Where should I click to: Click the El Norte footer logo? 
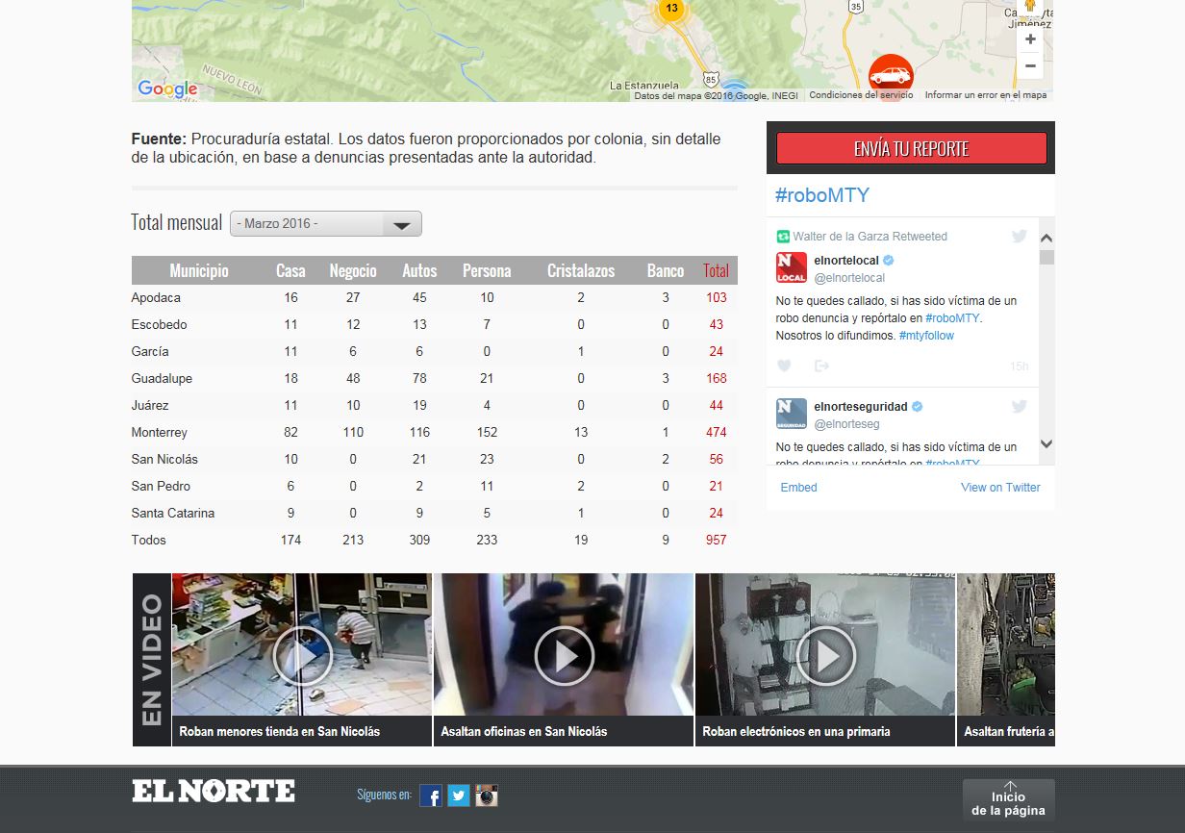[x=214, y=792]
